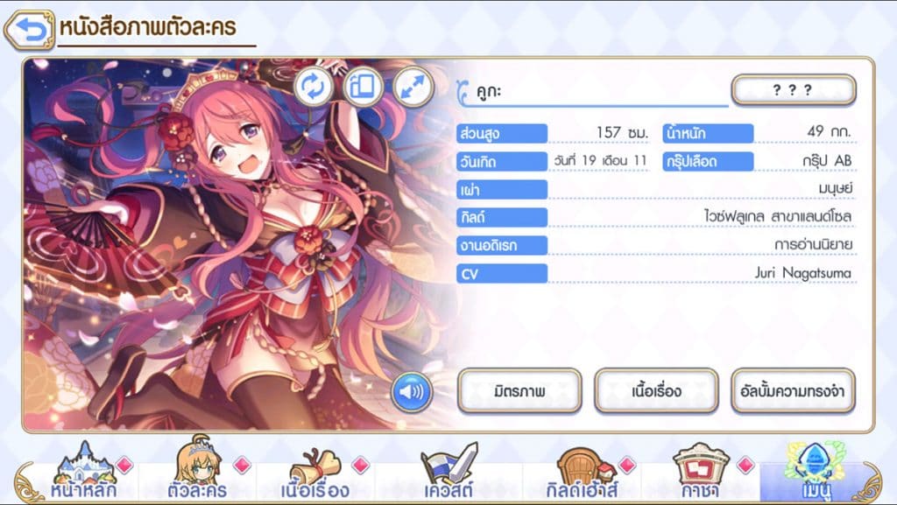Viewport: 897px width, 505px height.
Task: Go back with the return arrow button
Action: [30, 29]
